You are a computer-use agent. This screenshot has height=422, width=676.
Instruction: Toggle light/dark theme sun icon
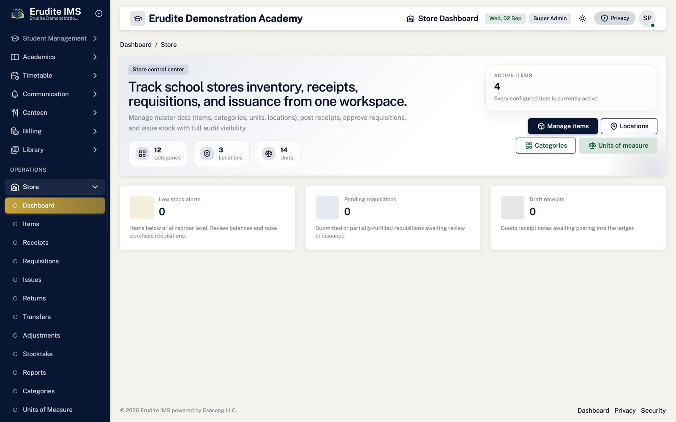click(582, 19)
